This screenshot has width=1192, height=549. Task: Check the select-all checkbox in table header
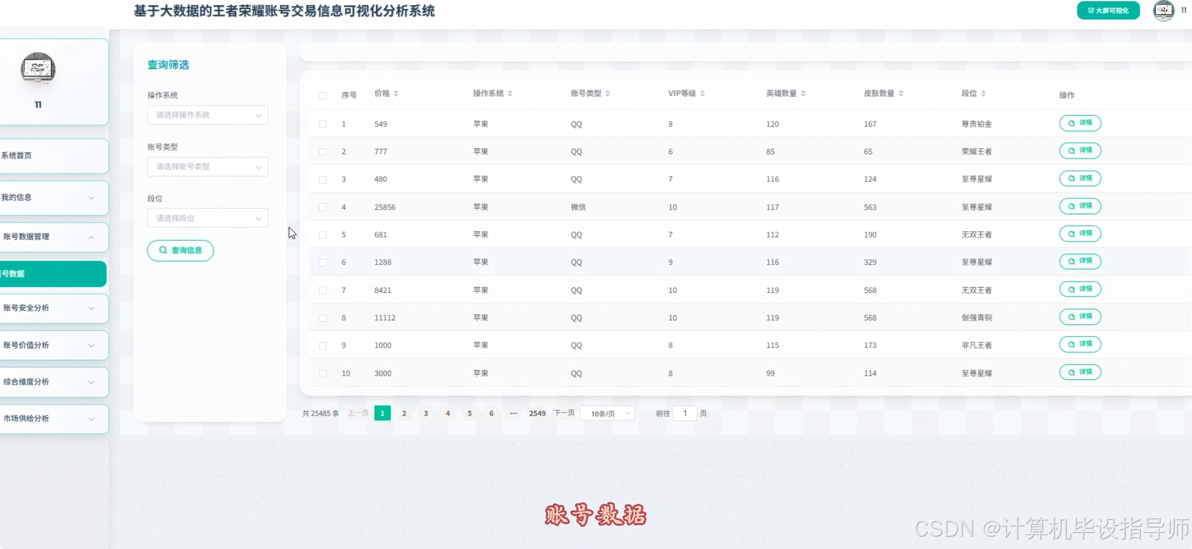(x=323, y=96)
